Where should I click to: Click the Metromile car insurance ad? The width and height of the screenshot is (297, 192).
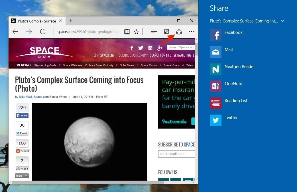176,102
